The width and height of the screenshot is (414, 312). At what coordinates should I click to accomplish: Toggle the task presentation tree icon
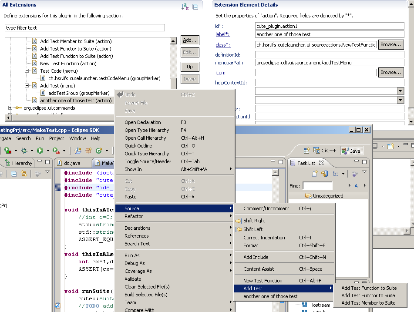[x=336, y=174]
